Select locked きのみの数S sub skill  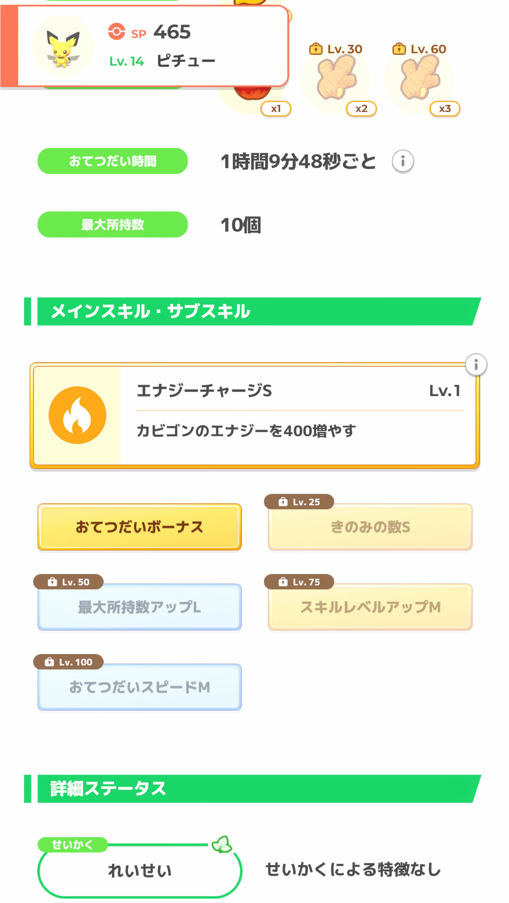(x=370, y=527)
